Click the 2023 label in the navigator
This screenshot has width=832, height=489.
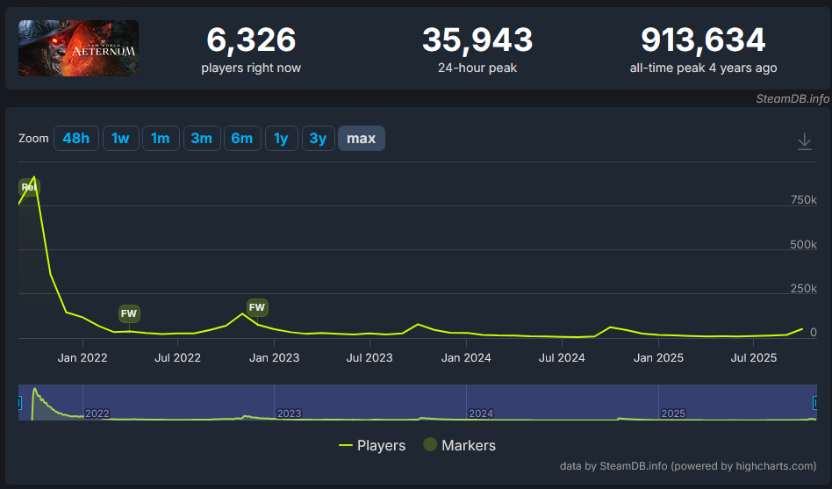290,413
